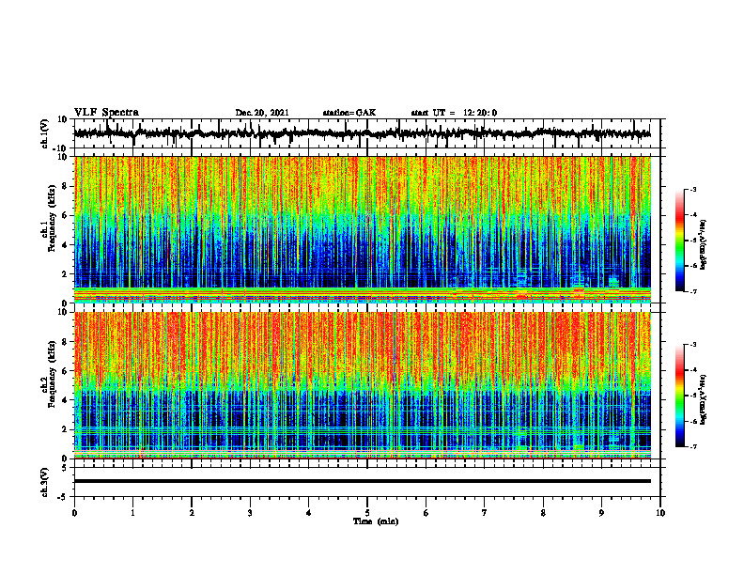Screen dimensions: 744x575
Task: Click the "6" kHz tick on the ch.2 spectrogram axis
Action: 65,371
